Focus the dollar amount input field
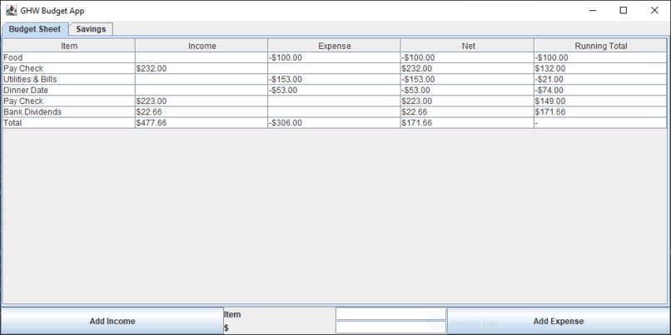The height and width of the screenshot is (335, 671). pyautogui.click(x=390, y=328)
